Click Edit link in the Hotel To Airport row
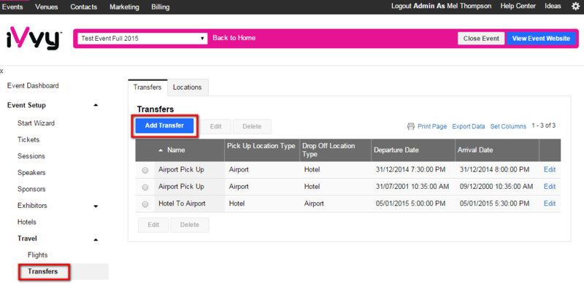This screenshot has height=283, width=584. click(550, 203)
